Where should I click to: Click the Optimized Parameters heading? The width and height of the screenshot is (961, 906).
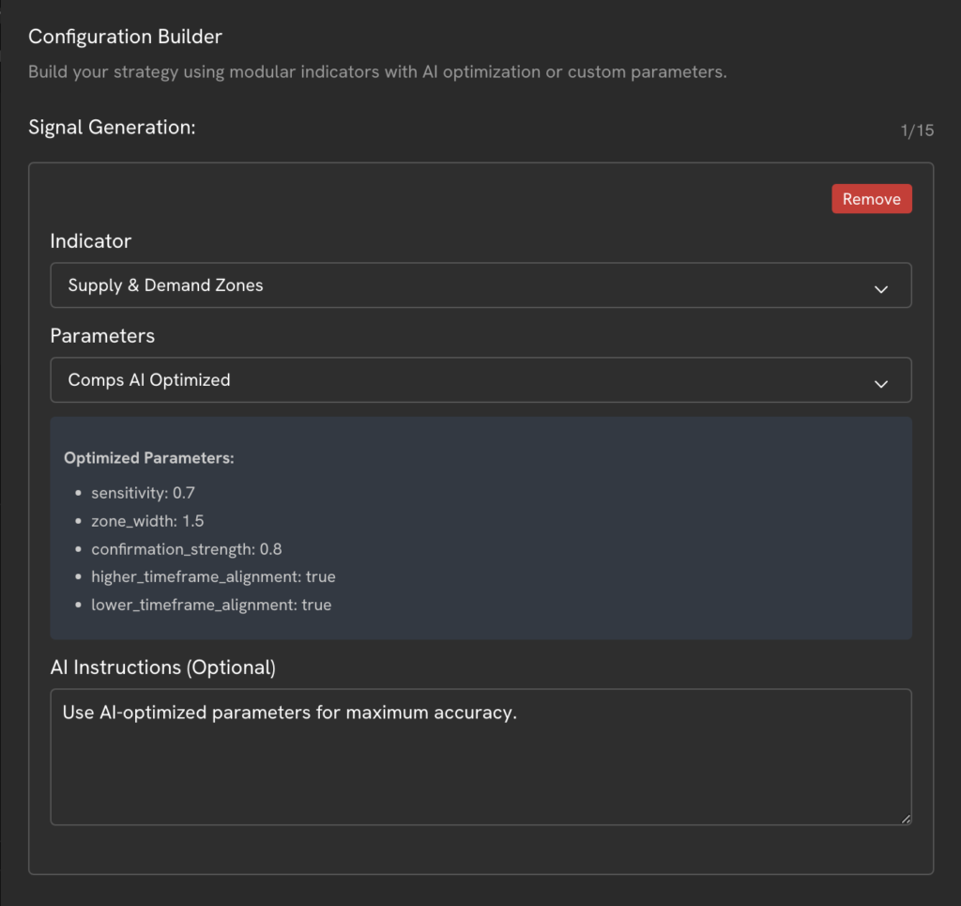(148, 458)
